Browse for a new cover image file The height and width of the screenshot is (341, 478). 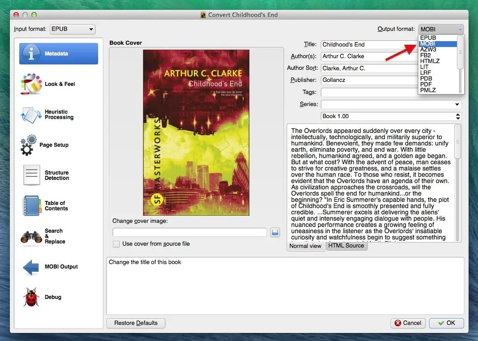click(x=275, y=232)
